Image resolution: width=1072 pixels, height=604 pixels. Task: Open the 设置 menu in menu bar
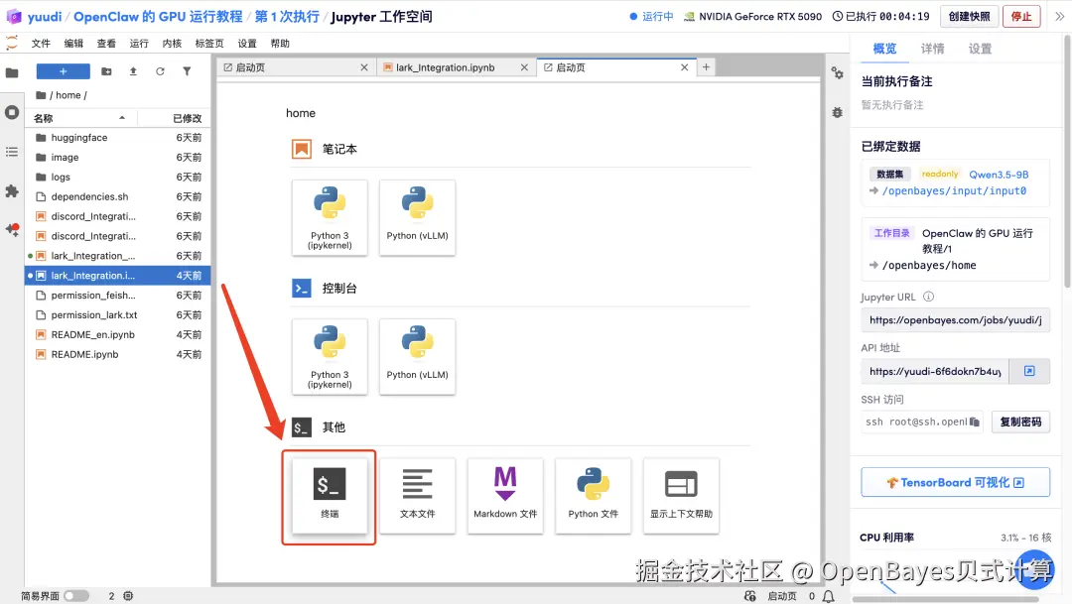(x=247, y=43)
